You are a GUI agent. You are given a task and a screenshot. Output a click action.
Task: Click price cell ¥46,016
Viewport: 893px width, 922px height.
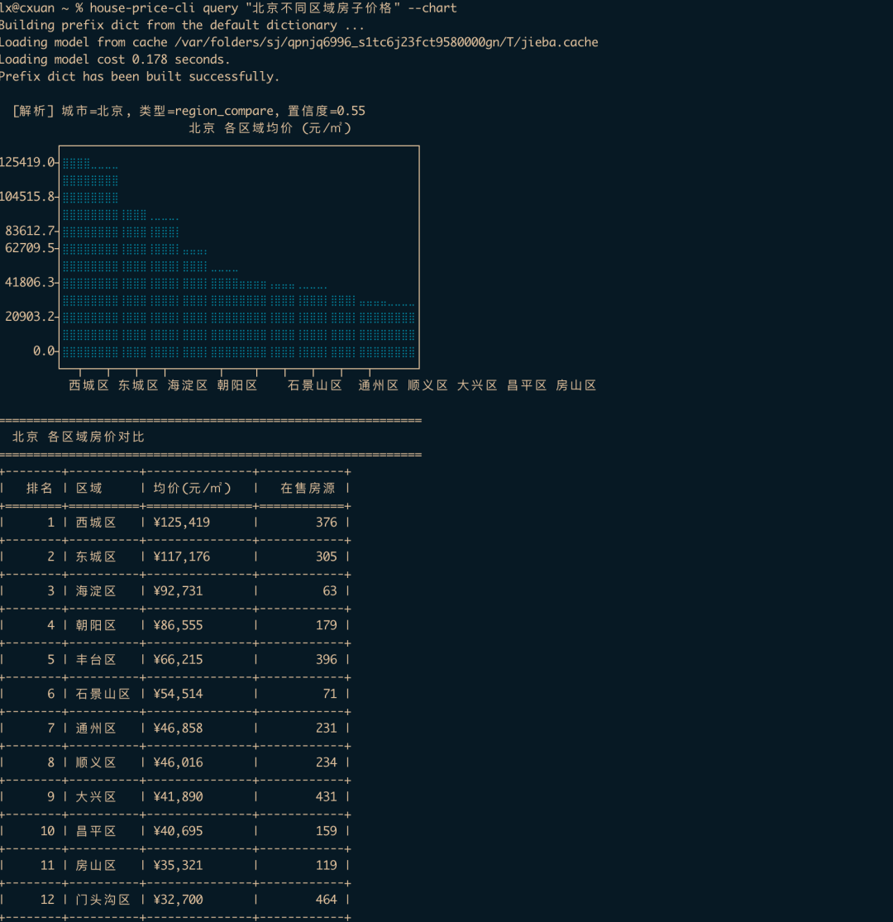178,762
